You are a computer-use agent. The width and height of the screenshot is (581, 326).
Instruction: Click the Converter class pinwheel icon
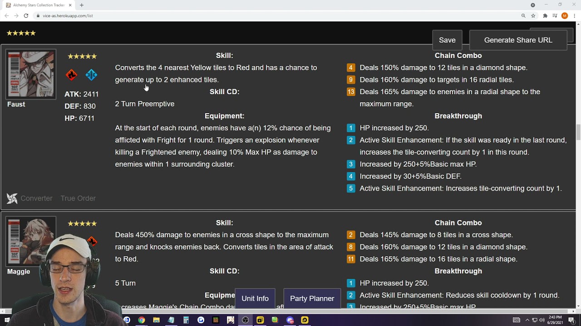coord(12,198)
